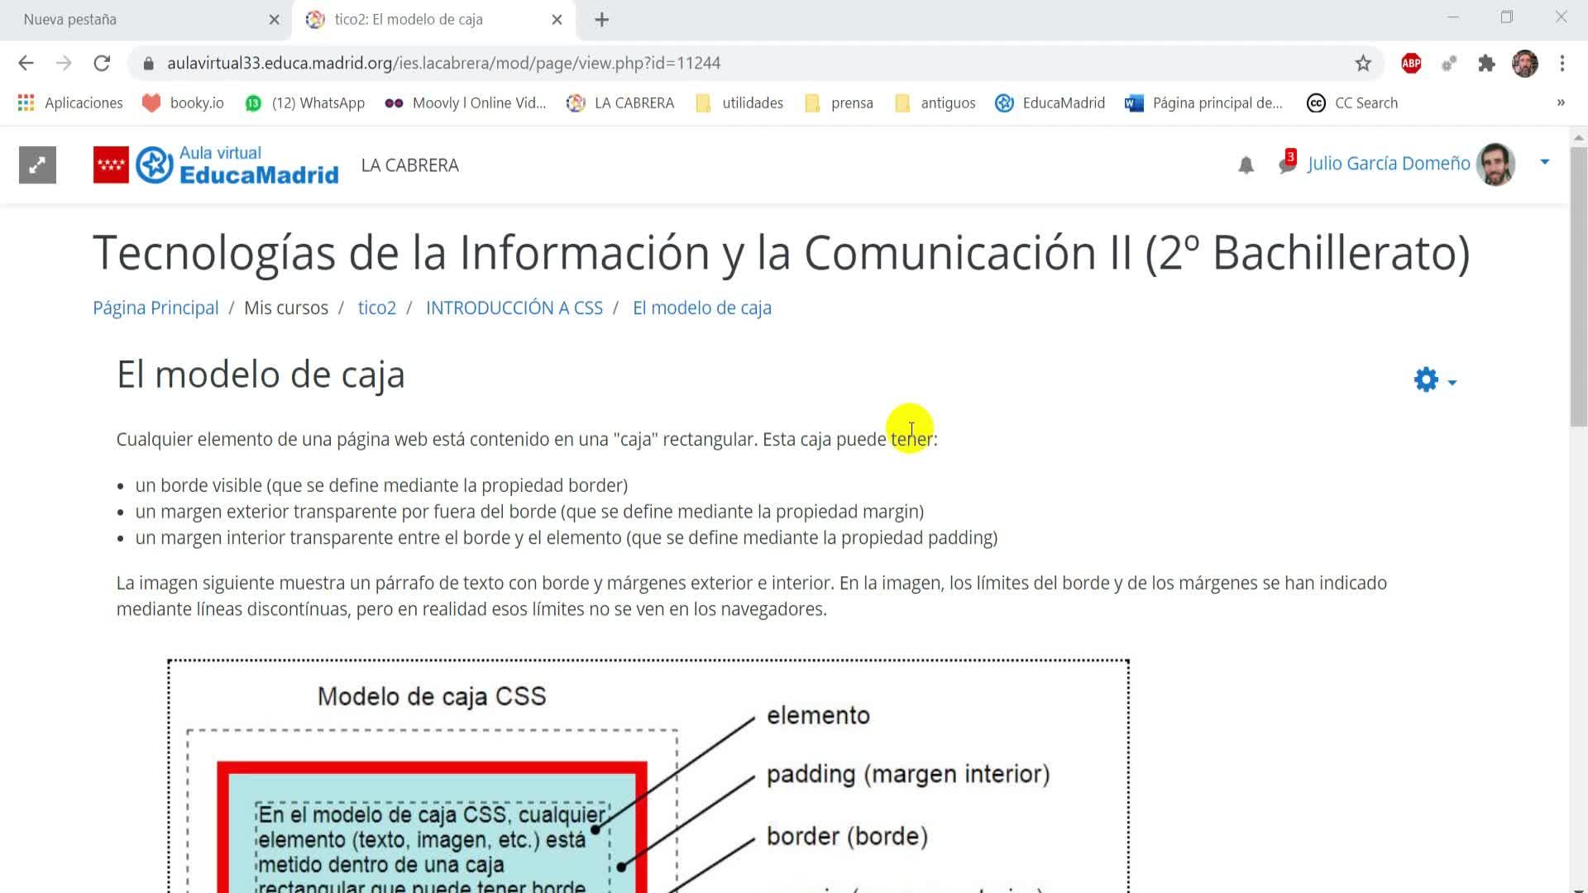Open a new browser tab
This screenshot has height=893, width=1588.
(x=601, y=20)
